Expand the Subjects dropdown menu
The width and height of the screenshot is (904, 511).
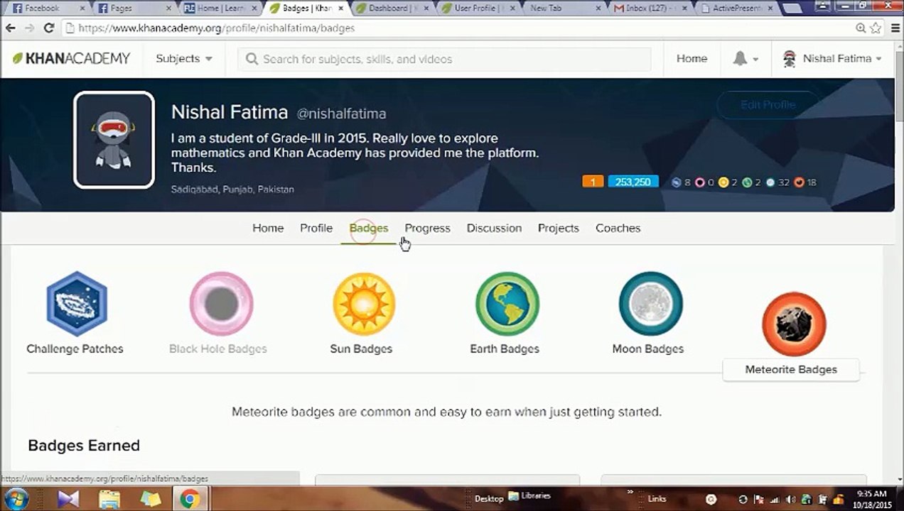point(184,58)
